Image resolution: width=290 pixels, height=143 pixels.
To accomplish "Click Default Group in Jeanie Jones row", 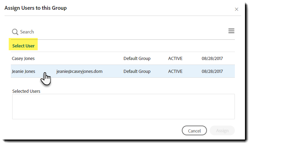I will pyautogui.click(x=137, y=71).
